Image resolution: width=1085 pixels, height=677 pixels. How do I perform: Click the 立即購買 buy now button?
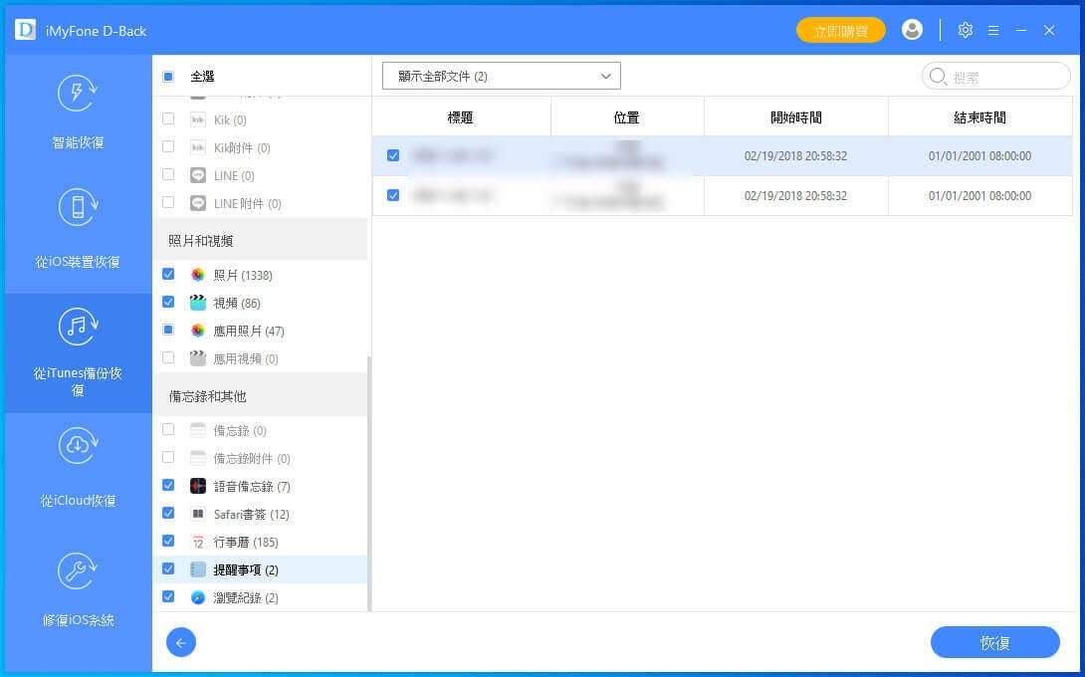coord(840,31)
